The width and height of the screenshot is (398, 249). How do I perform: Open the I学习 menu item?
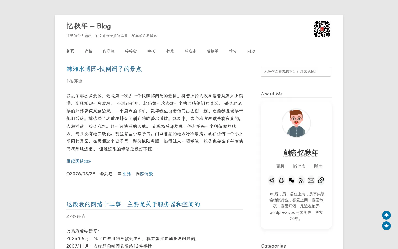pos(151,51)
